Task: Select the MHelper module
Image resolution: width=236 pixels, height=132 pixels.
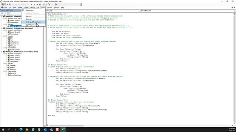Action: (13, 65)
